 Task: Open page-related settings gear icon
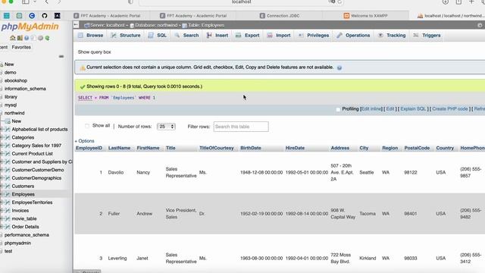click(480, 25)
